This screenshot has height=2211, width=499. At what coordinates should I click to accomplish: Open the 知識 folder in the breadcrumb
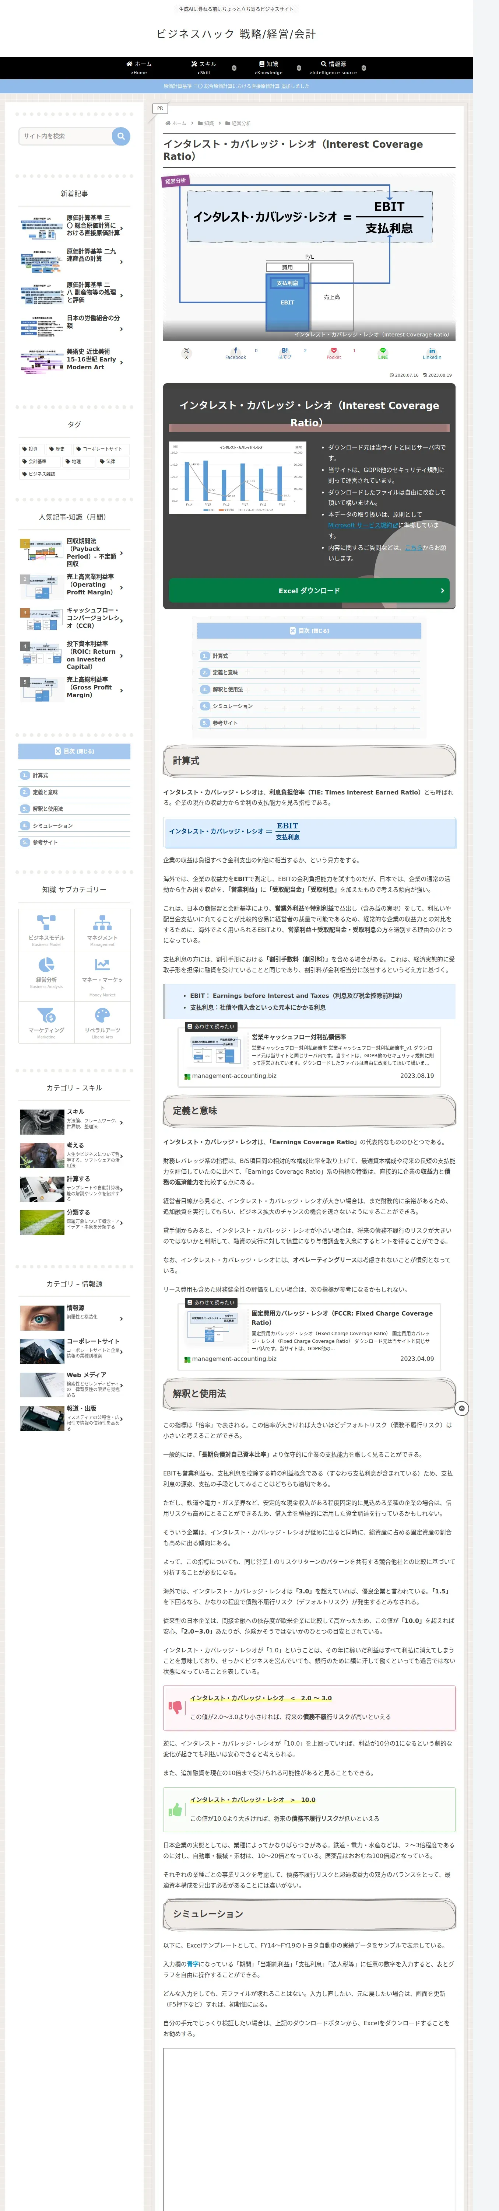click(x=207, y=123)
